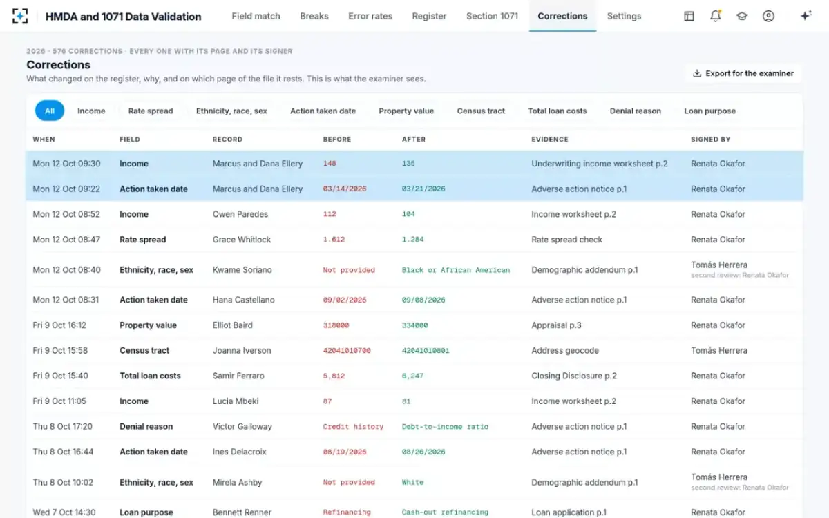This screenshot has height=518, width=829.
Task: Open the user account icon
Action: coord(768,16)
